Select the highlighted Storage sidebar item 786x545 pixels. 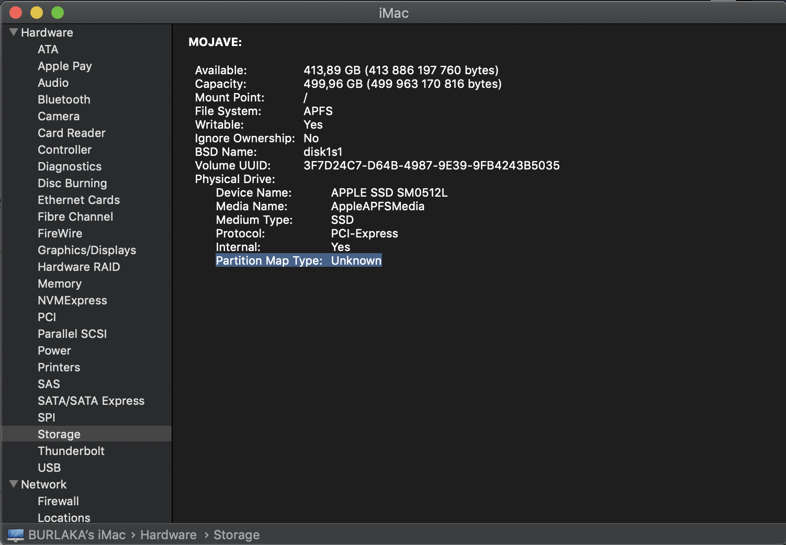pos(86,434)
